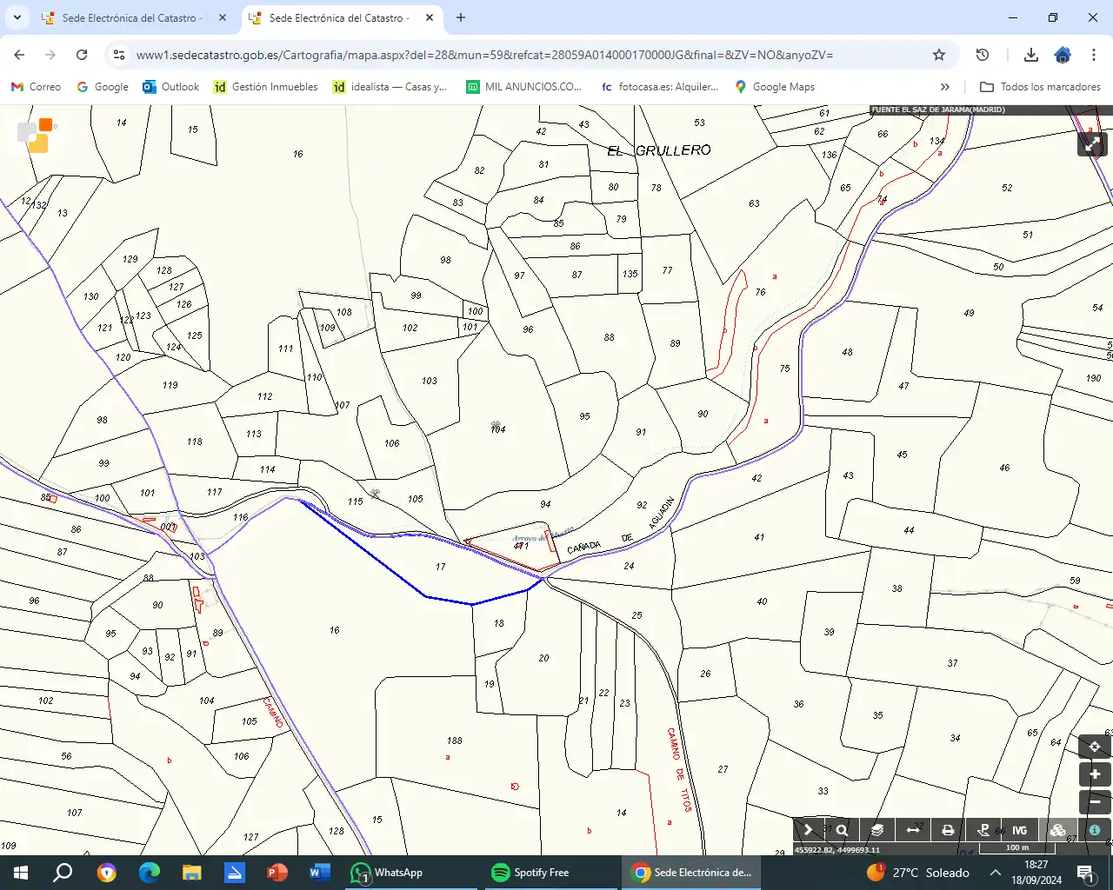
Task: Click the address bar URL
Action: click(x=484, y=55)
